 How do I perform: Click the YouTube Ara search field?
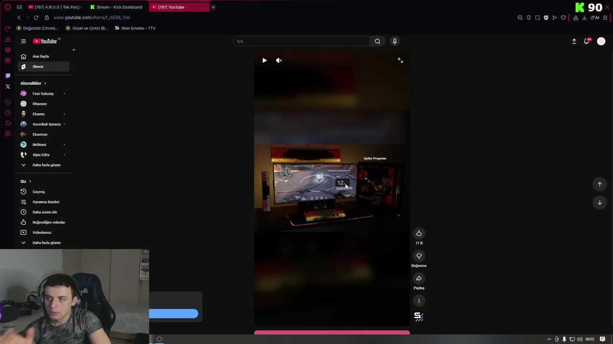click(x=301, y=41)
